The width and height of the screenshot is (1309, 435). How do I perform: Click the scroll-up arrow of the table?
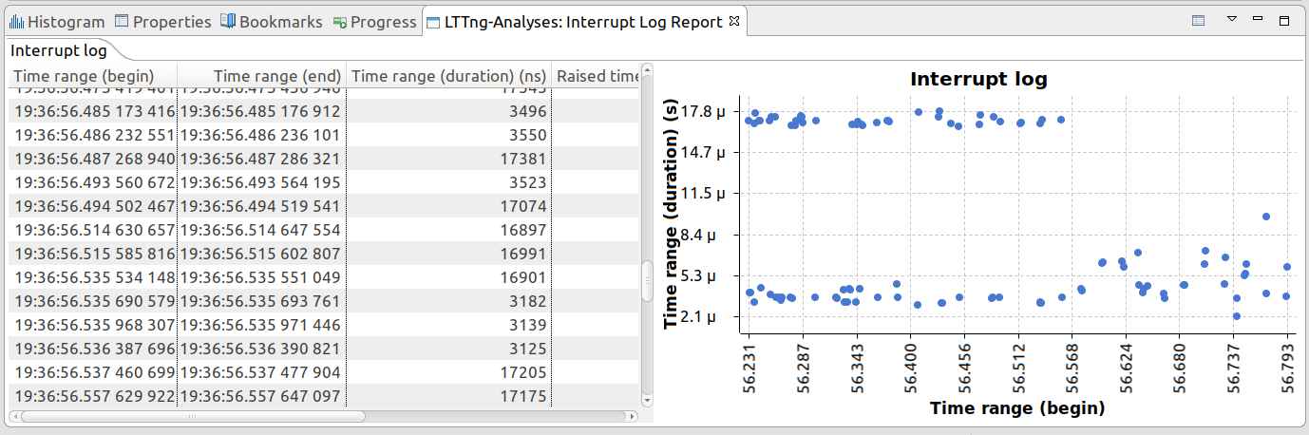pos(647,69)
